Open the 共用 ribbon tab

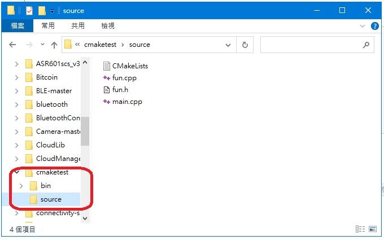click(x=78, y=26)
